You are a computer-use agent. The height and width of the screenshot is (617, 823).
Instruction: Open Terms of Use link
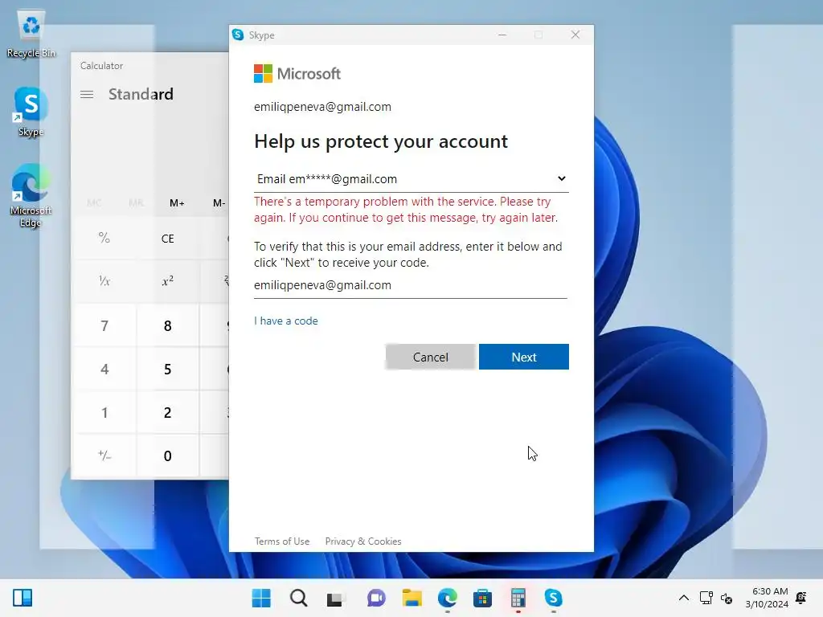(x=282, y=541)
